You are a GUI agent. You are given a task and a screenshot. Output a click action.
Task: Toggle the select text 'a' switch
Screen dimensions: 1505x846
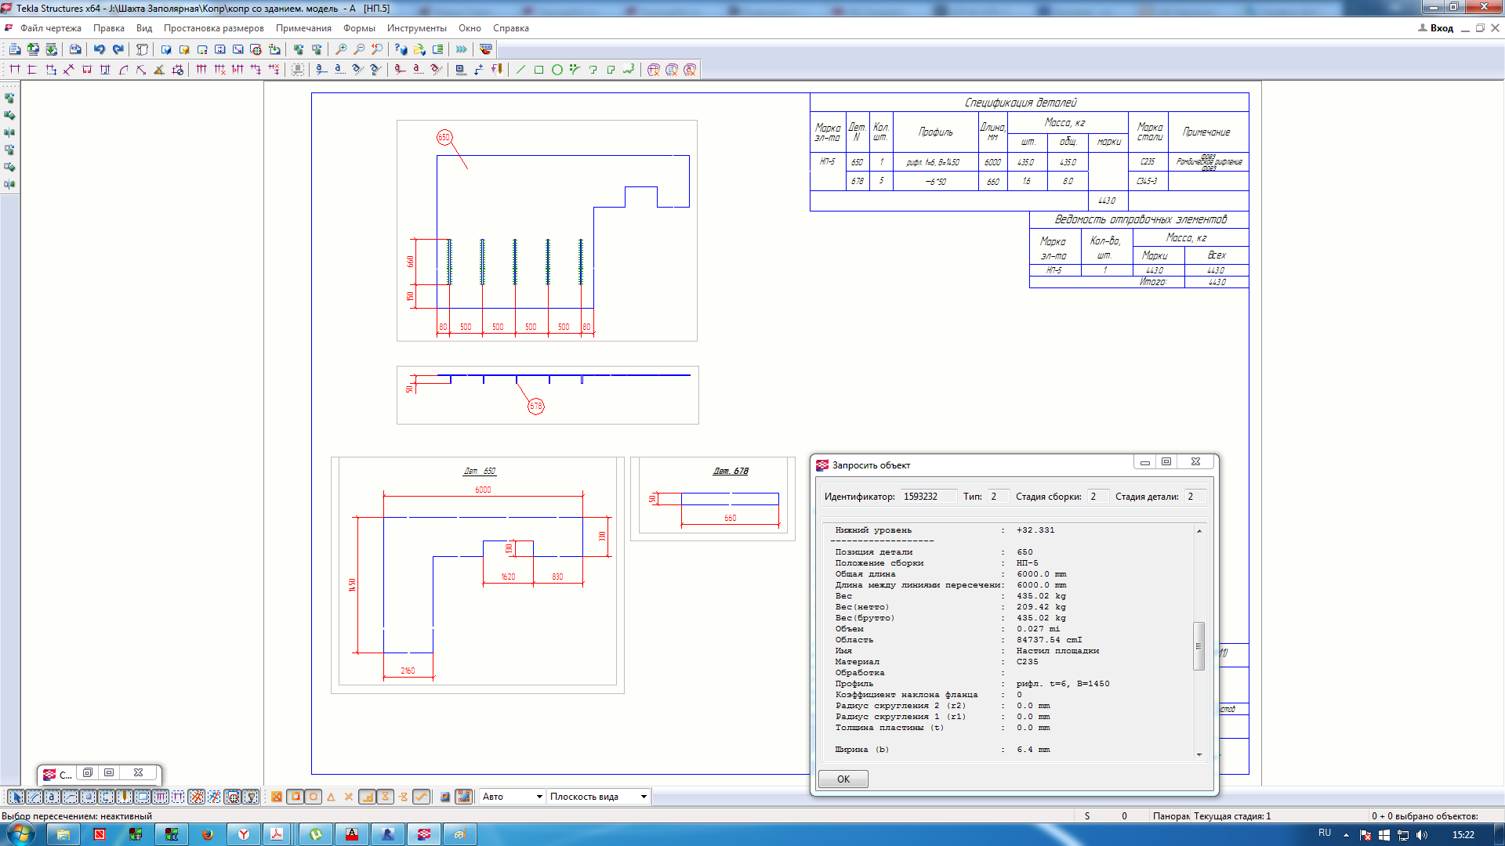coord(52,797)
